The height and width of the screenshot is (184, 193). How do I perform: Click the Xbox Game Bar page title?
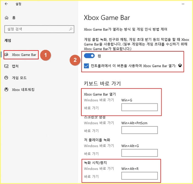coord(107,18)
